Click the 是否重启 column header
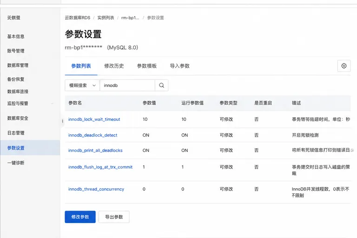The width and height of the screenshot is (357, 238). (263, 103)
